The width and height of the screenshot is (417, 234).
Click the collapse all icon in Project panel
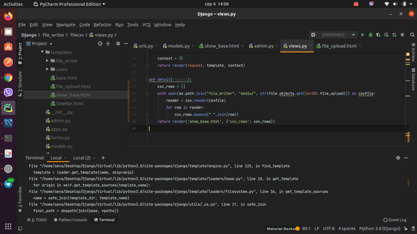pyautogui.click(x=108, y=44)
